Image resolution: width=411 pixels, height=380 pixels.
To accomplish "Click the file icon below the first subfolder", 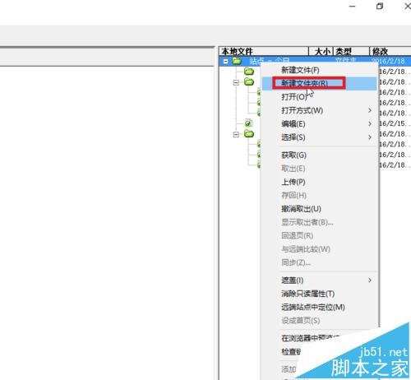I will click(248, 123).
